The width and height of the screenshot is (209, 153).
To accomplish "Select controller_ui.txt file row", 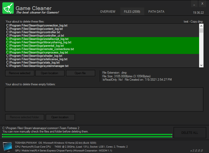I will (102, 36).
